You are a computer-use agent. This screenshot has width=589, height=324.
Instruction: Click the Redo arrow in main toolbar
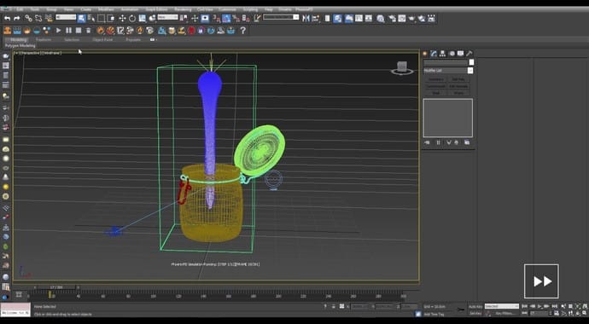[x=17, y=18]
